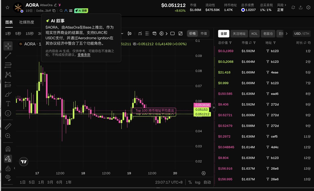Switch USD / ETH currency toggle
This screenshot has height=191, width=314.
(302, 33)
